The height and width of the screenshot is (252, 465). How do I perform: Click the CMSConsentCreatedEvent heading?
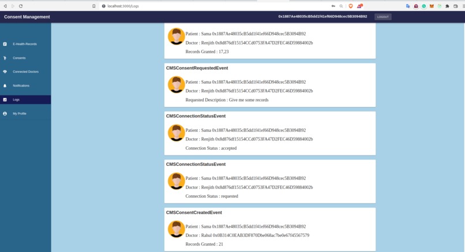194,213
